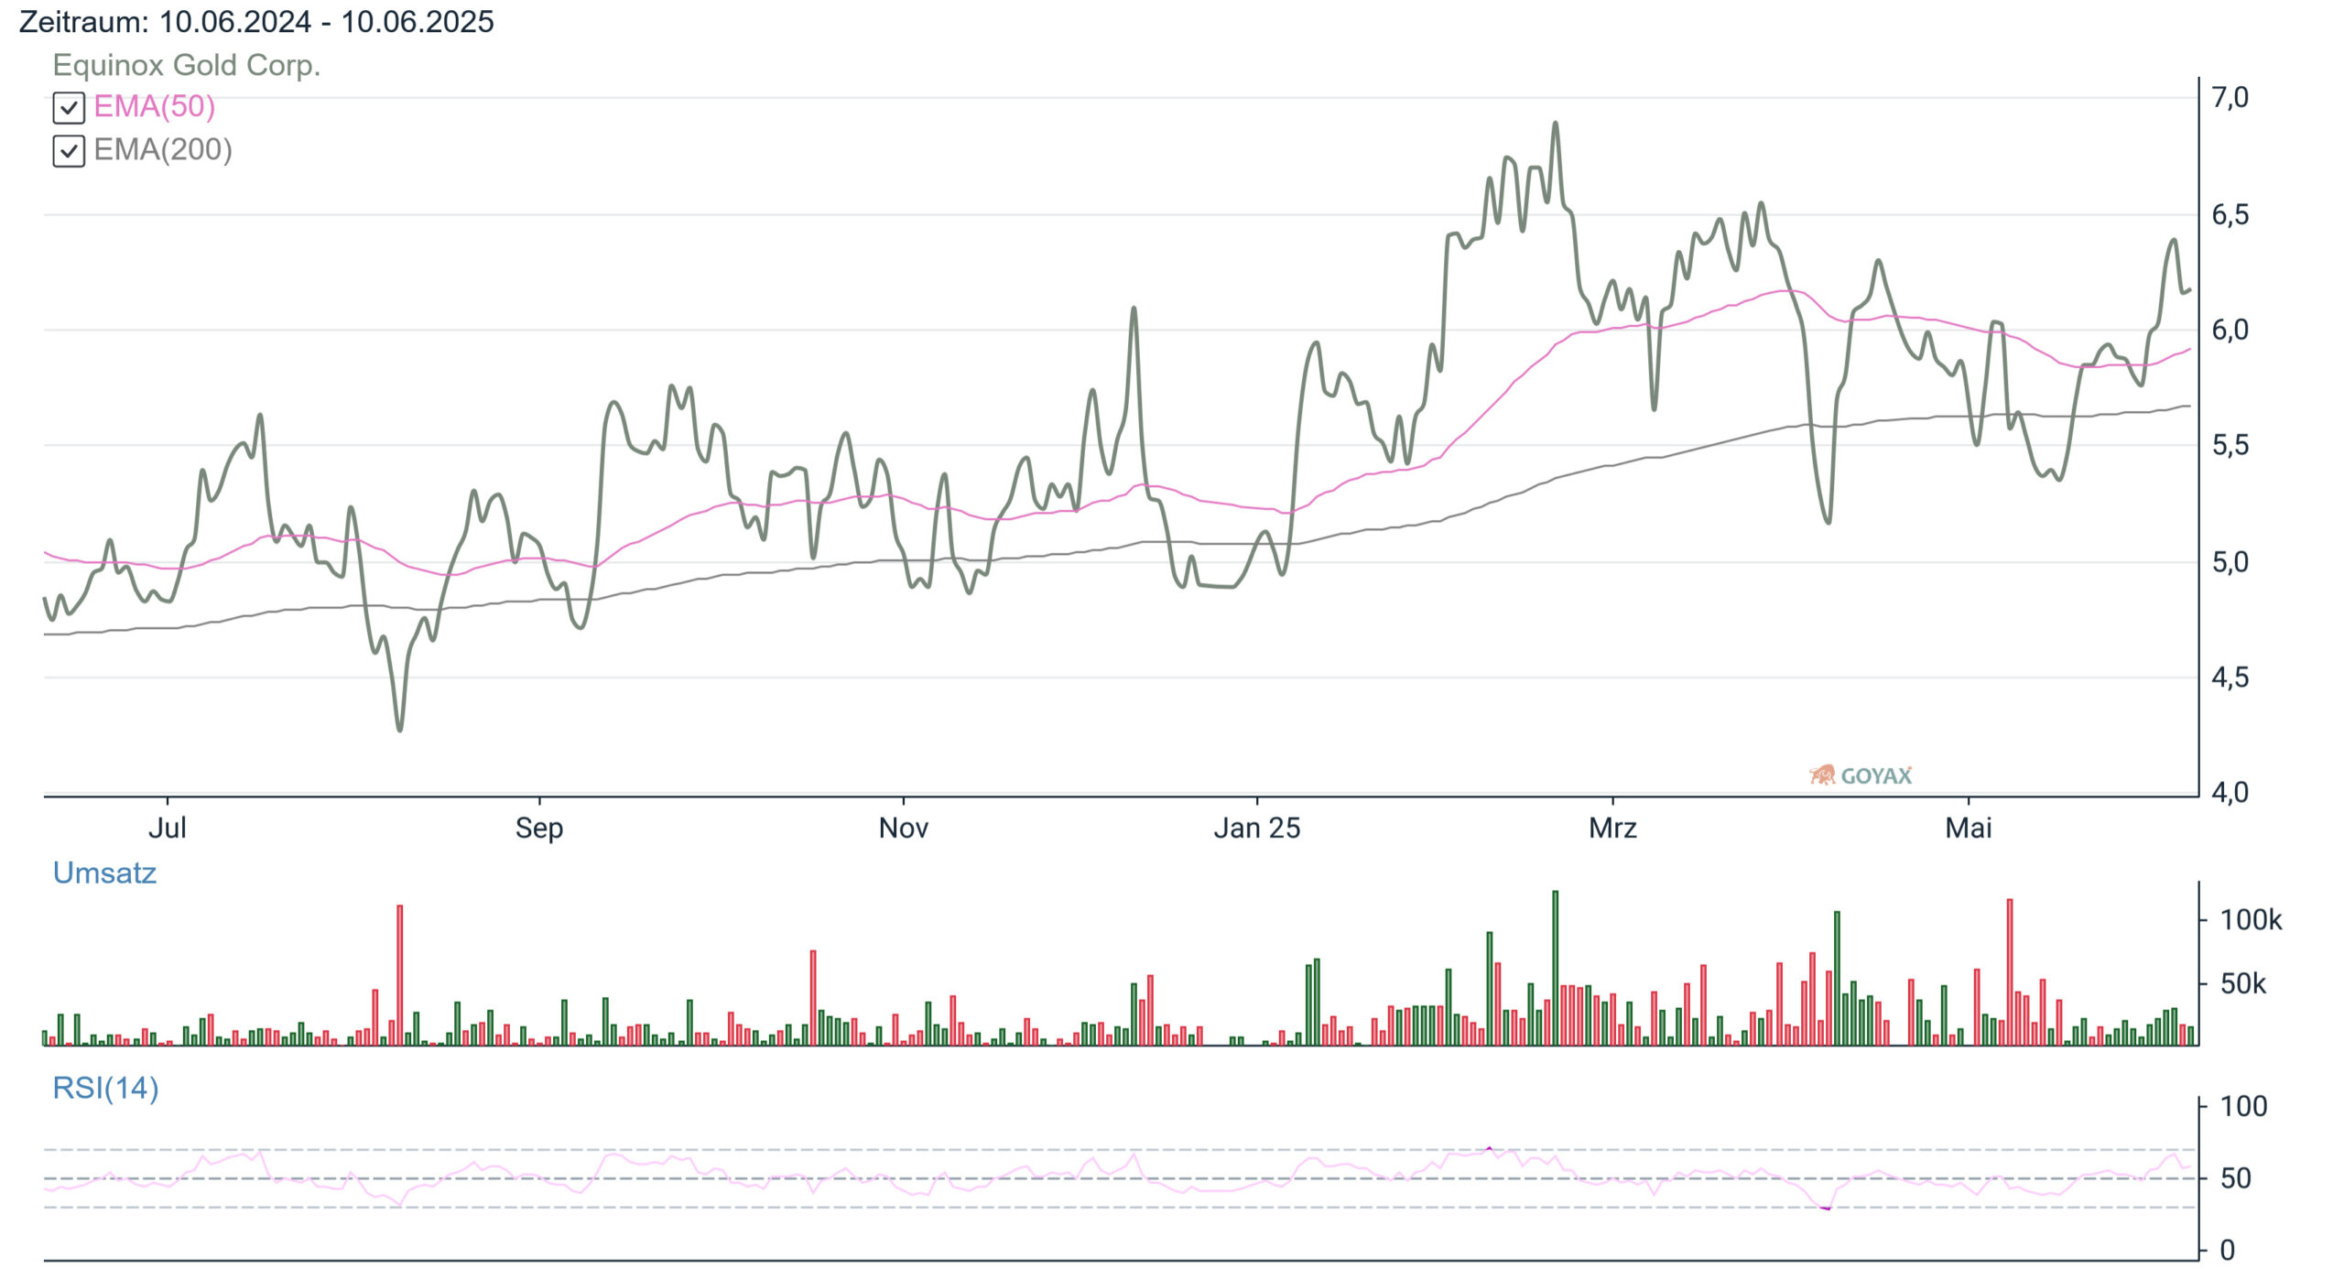
Task: Click the Mai label on time axis
Action: tap(1969, 828)
